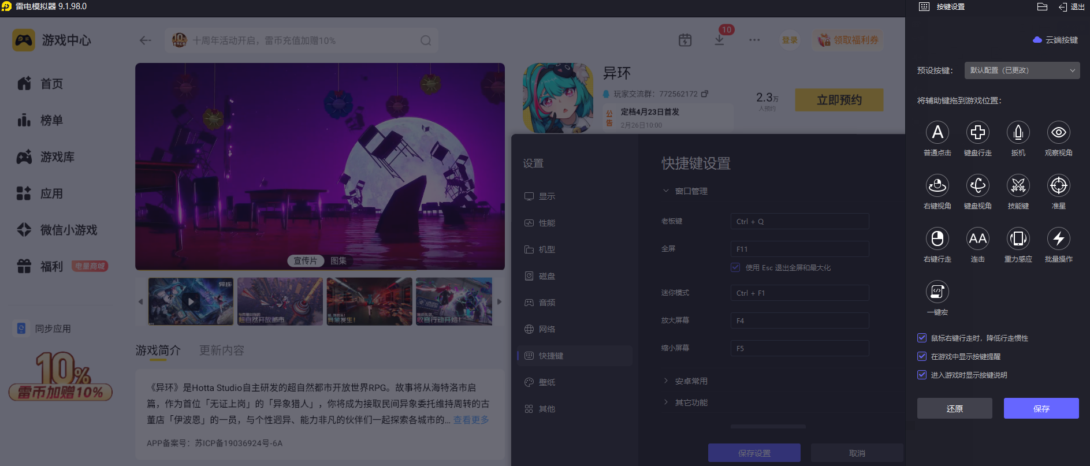Open the calendar check-in icon
The width and height of the screenshot is (1090, 466).
click(x=685, y=40)
